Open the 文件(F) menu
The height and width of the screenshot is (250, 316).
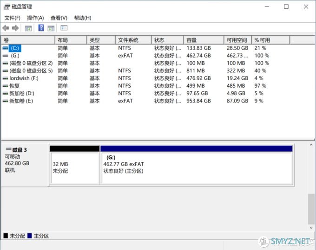point(13,18)
